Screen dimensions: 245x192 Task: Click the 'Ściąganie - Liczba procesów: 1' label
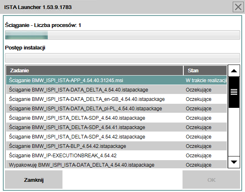click(43, 25)
